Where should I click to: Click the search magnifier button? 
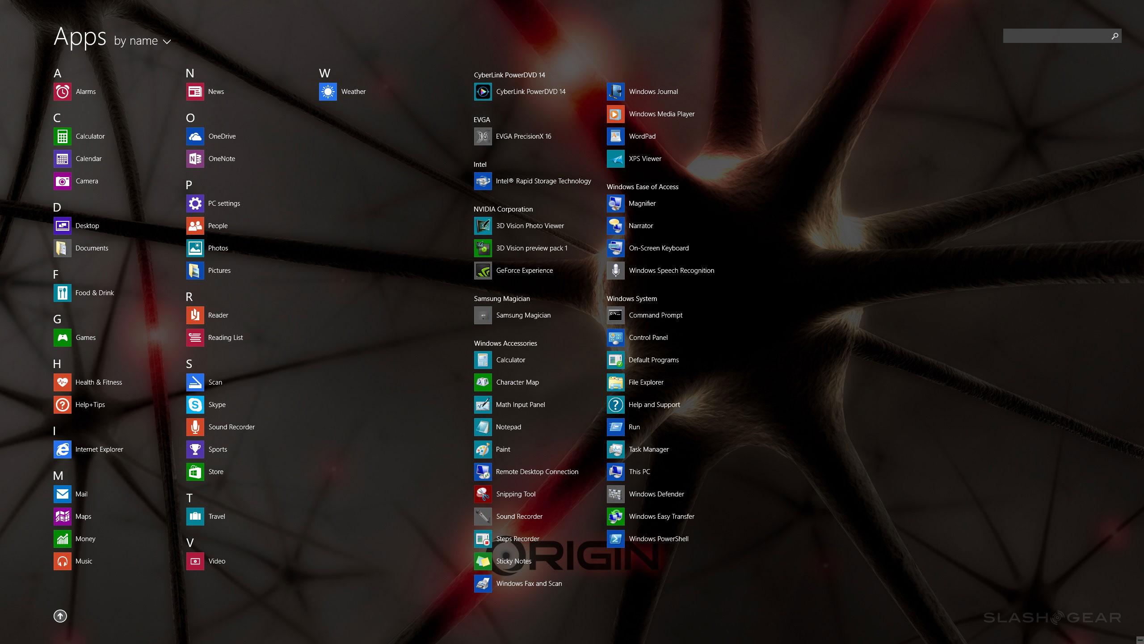(1115, 36)
